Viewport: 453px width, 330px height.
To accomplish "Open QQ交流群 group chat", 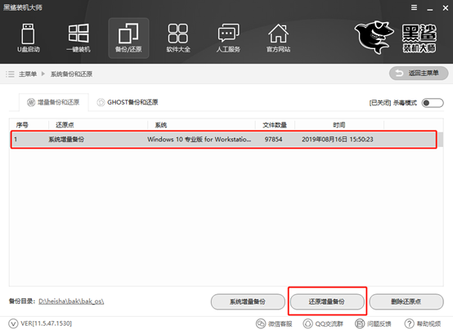I will click(x=323, y=323).
